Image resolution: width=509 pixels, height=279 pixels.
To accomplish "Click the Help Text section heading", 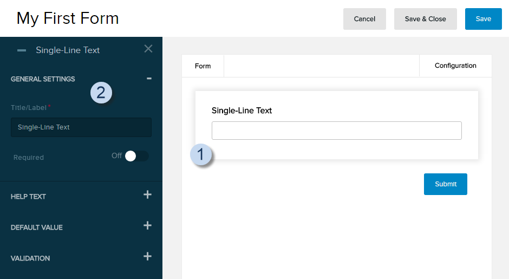I will click(x=28, y=197).
